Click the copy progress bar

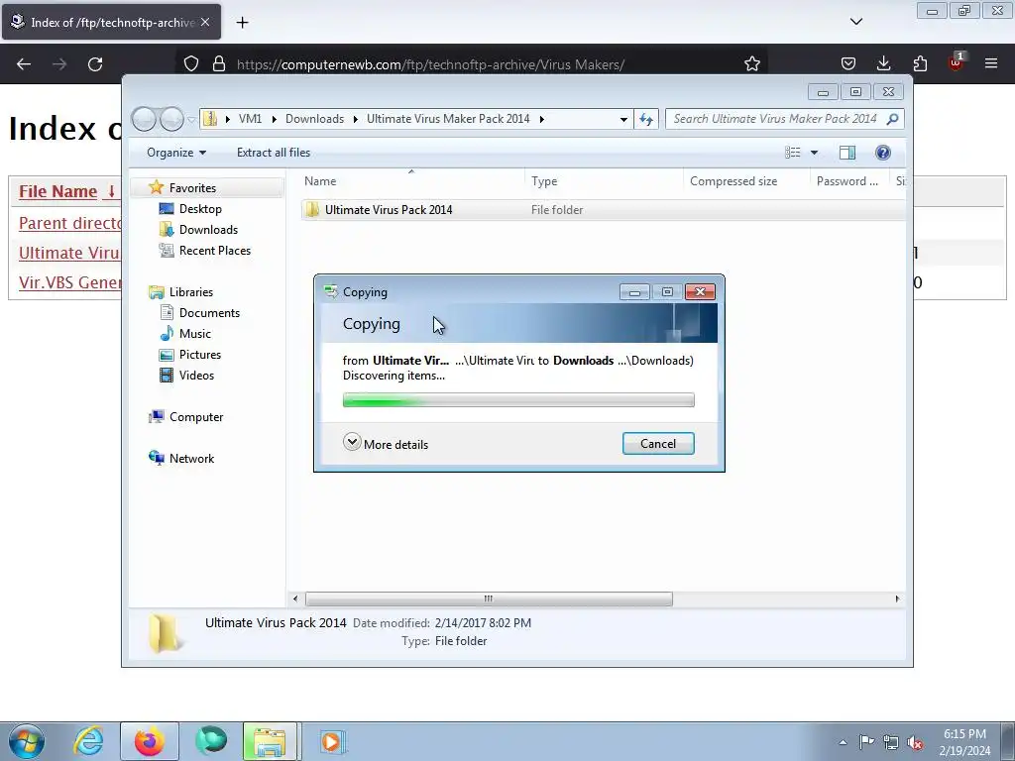[518, 400]
